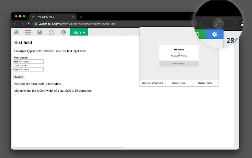Screen dimensions: 252x158
Task: View site info via the padlock icon
Action: (x=36, y=24)
